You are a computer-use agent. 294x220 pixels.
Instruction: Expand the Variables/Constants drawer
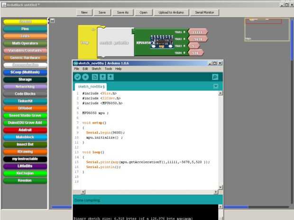tap(25, 51)
